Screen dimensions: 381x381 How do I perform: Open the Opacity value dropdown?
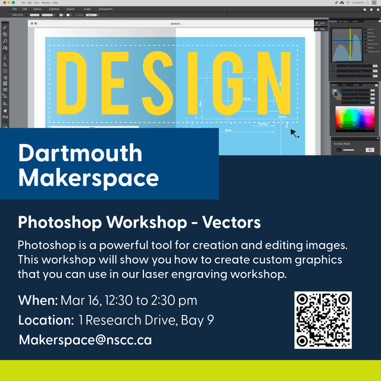[x=91, y=15]
